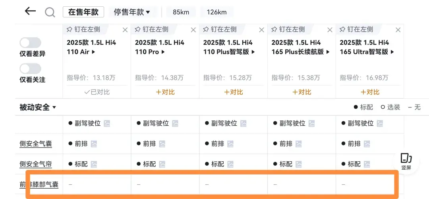View 侧安全气帘 image for 165 Ultra智驾版
This screenshot has width=429, height=199.
pyautogui.click(x=367, y=164)
